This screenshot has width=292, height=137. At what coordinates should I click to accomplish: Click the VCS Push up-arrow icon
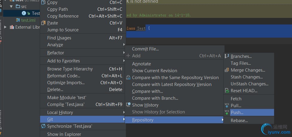click(x=227, y=113)
